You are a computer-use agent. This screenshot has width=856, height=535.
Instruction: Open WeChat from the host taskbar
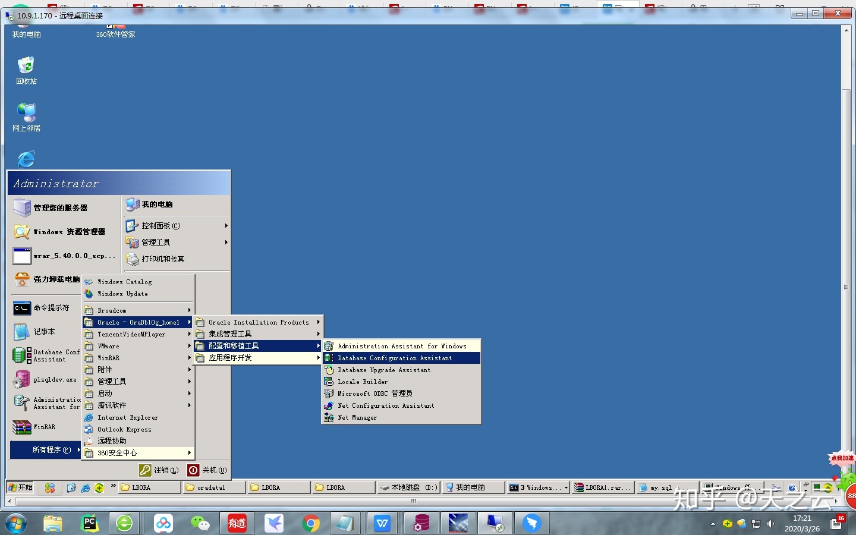click(x=200, y=523)
